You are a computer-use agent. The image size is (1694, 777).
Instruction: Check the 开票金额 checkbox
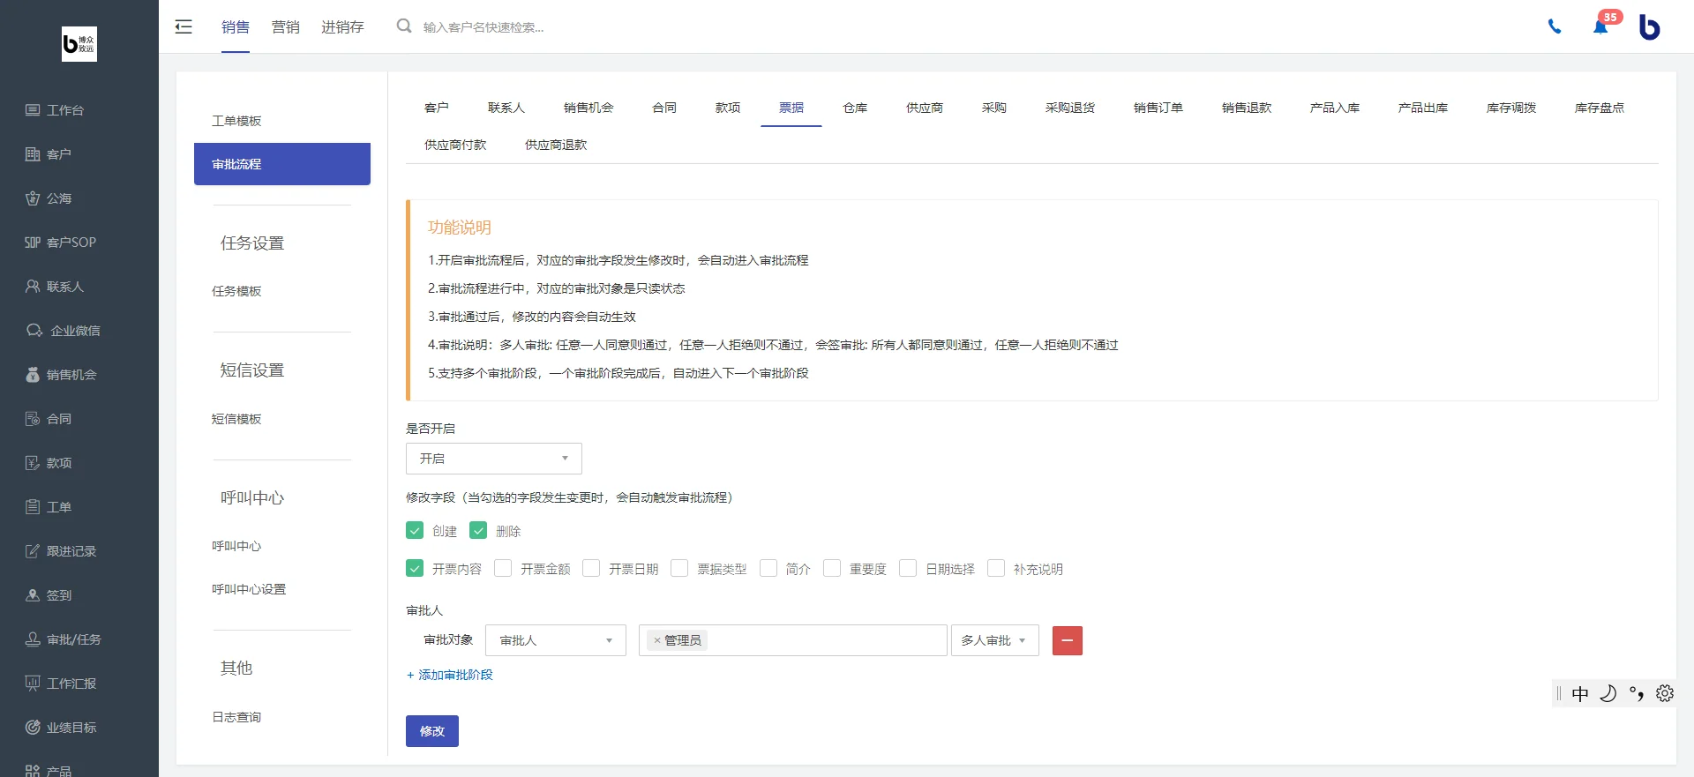tap(503, 568)
